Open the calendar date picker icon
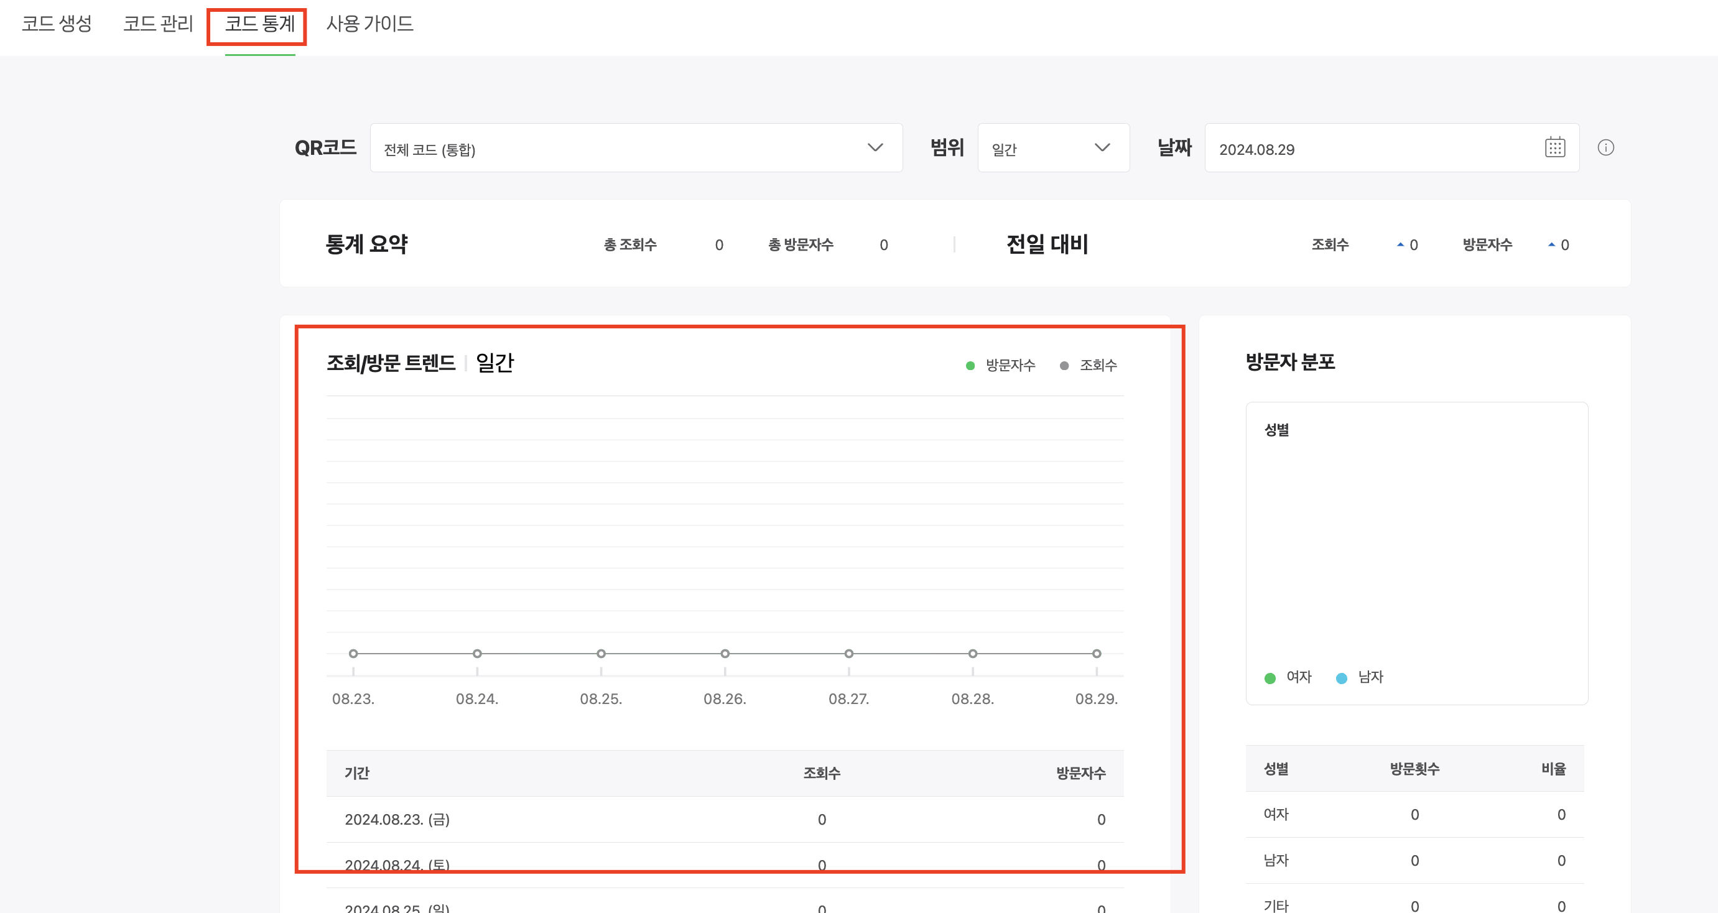Image resolution: width=1718 pixels, height=913 pixels. [1554, 147]
